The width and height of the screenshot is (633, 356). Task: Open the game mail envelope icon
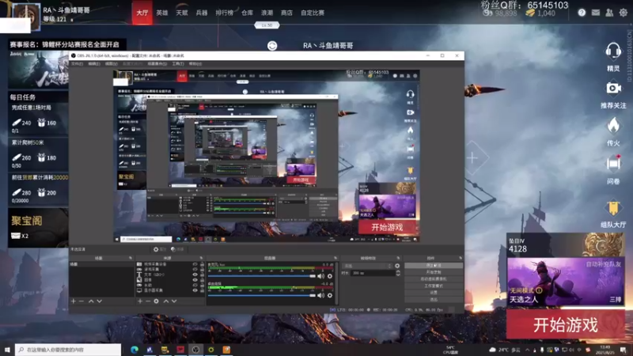point(596,13)
